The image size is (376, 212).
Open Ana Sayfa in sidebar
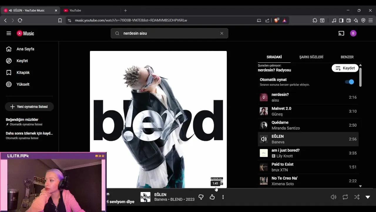click(x=29, y=49)
